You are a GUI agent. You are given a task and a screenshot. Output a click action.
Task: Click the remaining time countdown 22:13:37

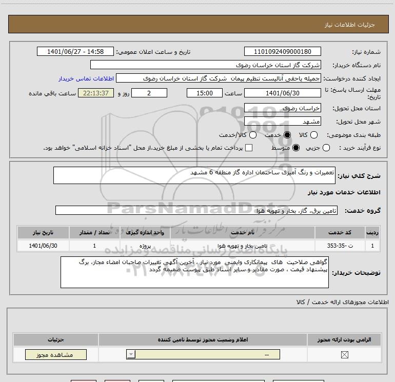[x=96, y=93]
